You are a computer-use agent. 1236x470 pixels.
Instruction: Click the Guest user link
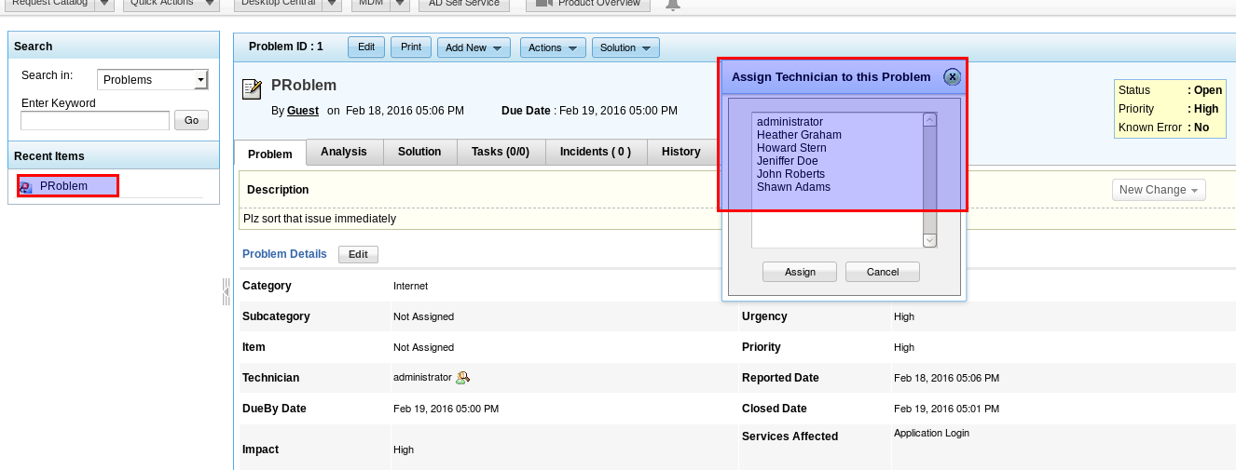click(303, 111)
